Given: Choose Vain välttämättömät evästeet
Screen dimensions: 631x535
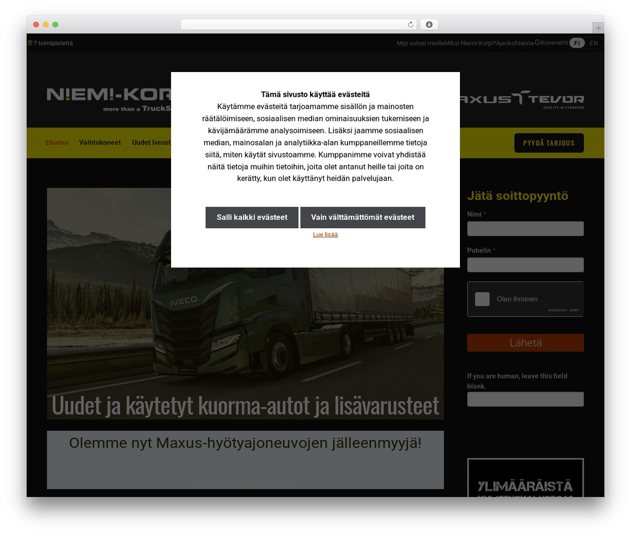Looking at the screenshot, I should (363, 218).
